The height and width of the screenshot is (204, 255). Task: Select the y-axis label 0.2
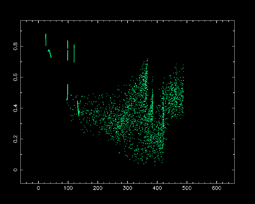point(15,139)
